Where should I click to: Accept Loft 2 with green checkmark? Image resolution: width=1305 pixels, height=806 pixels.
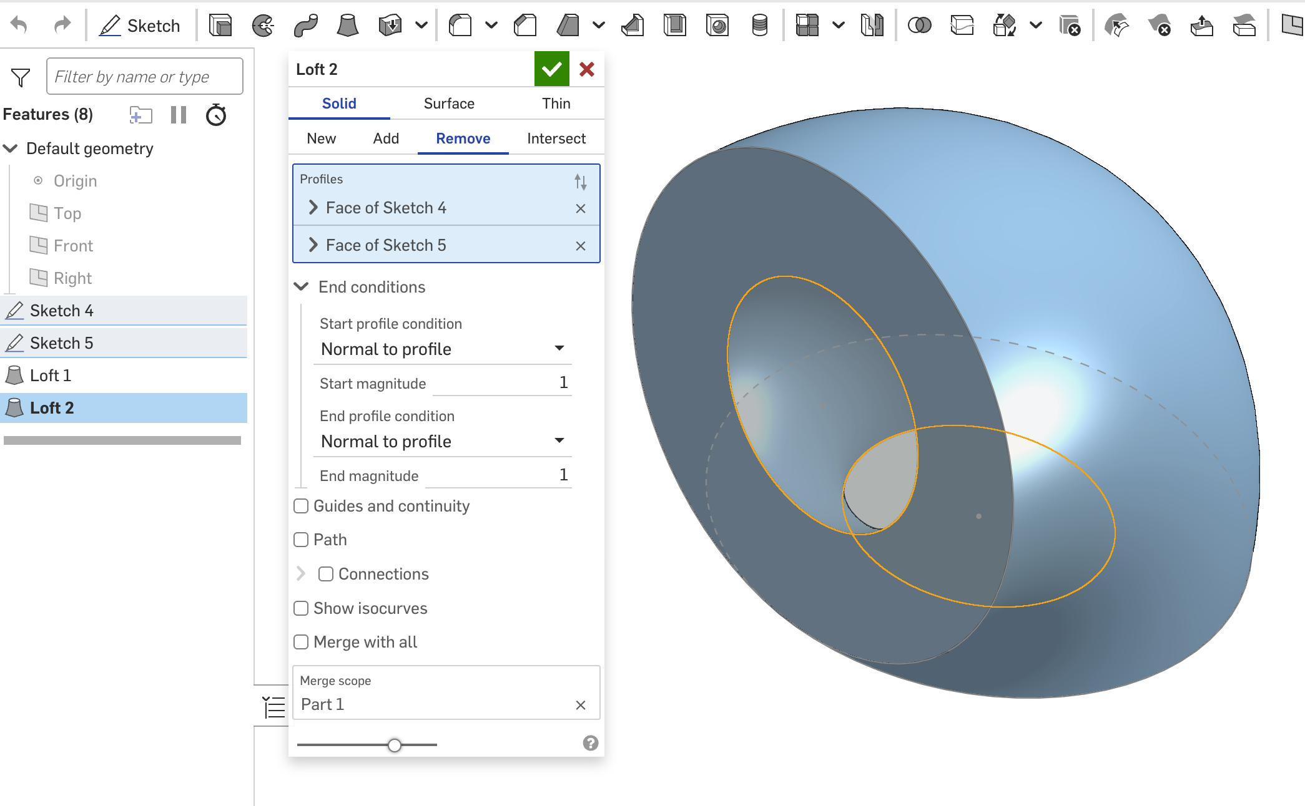pos(551,69)
